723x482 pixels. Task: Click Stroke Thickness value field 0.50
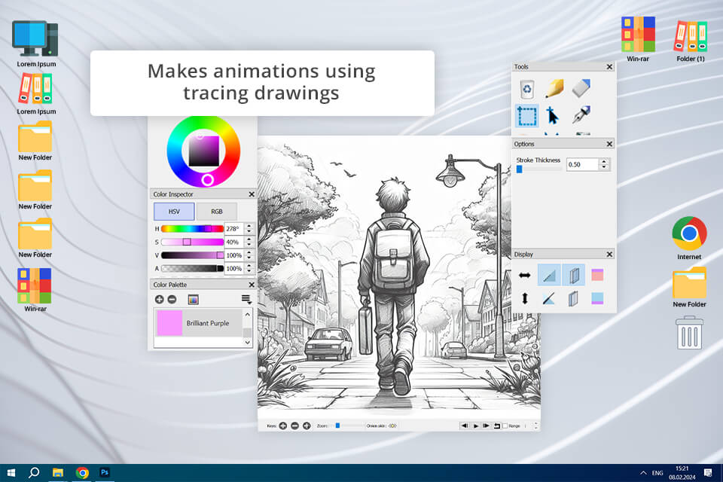[582, 164]
